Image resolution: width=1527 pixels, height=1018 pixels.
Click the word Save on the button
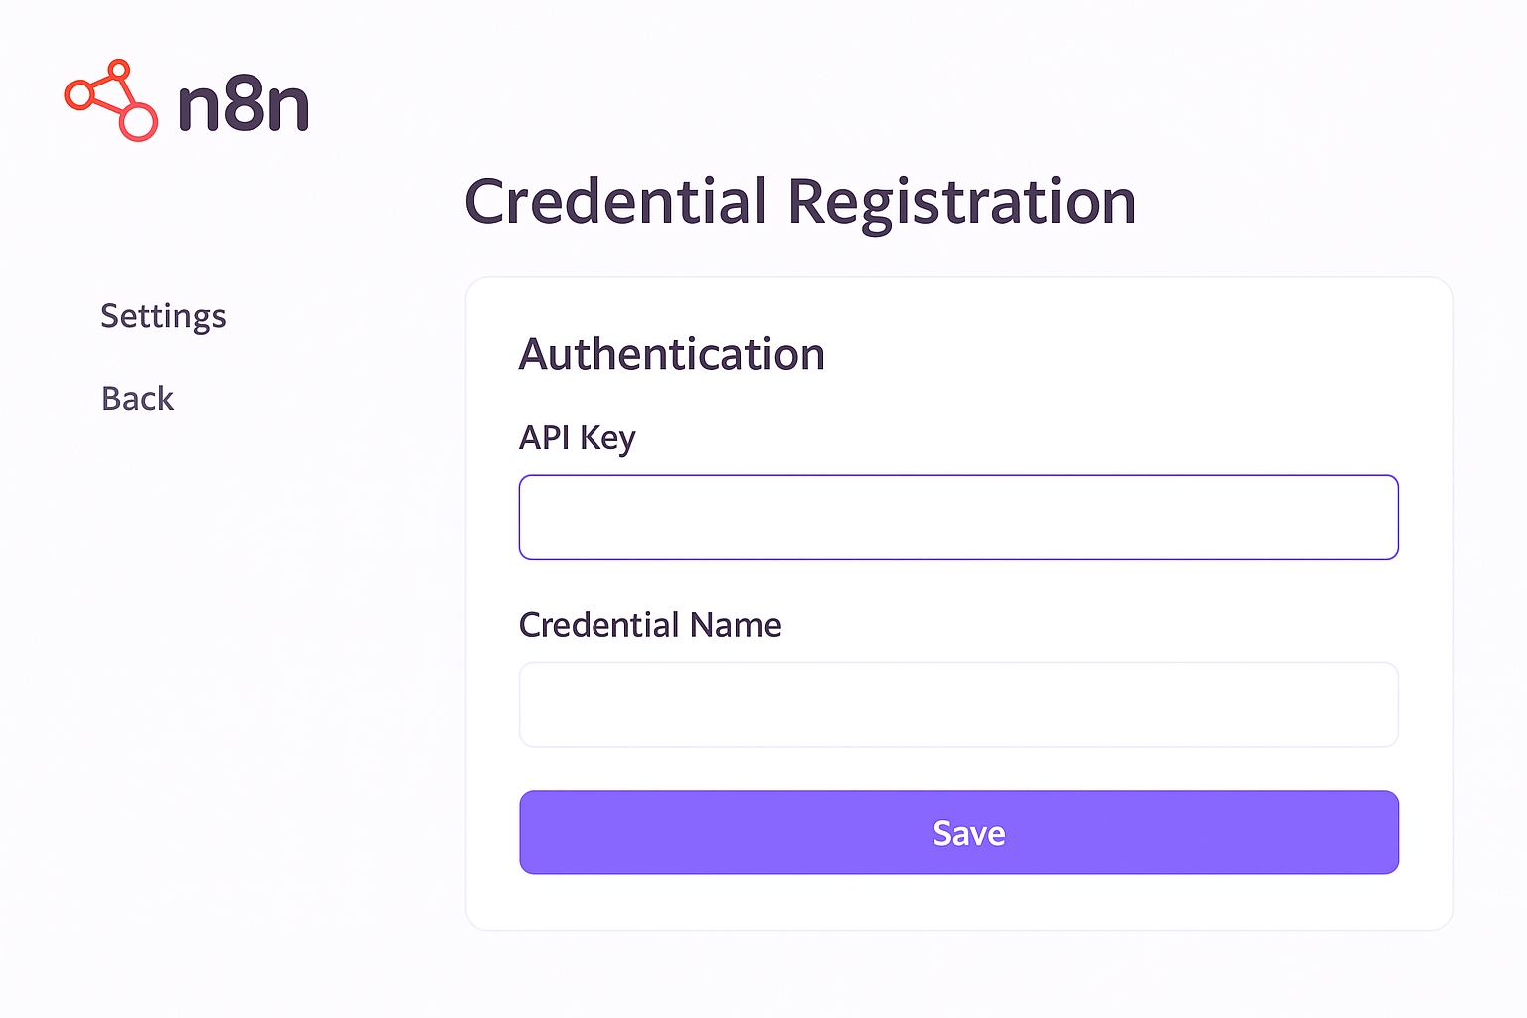point(968,833)
